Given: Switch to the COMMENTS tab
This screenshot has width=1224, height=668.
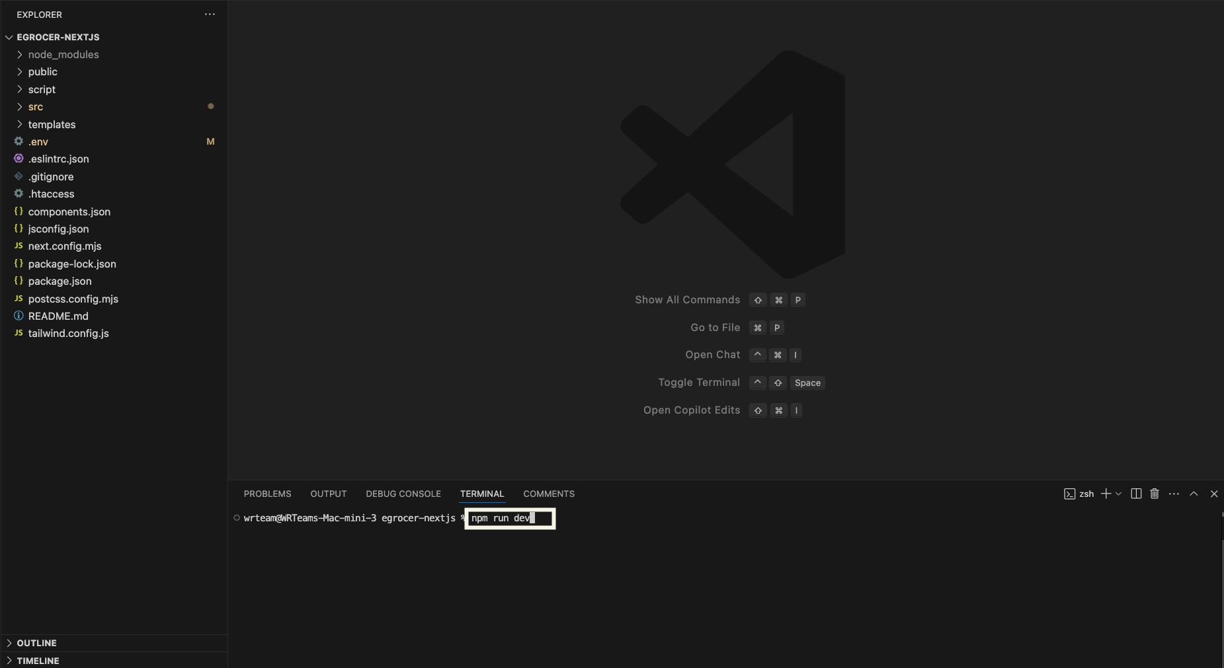Looking at the screenshot, I should click(x=549, y=494).
